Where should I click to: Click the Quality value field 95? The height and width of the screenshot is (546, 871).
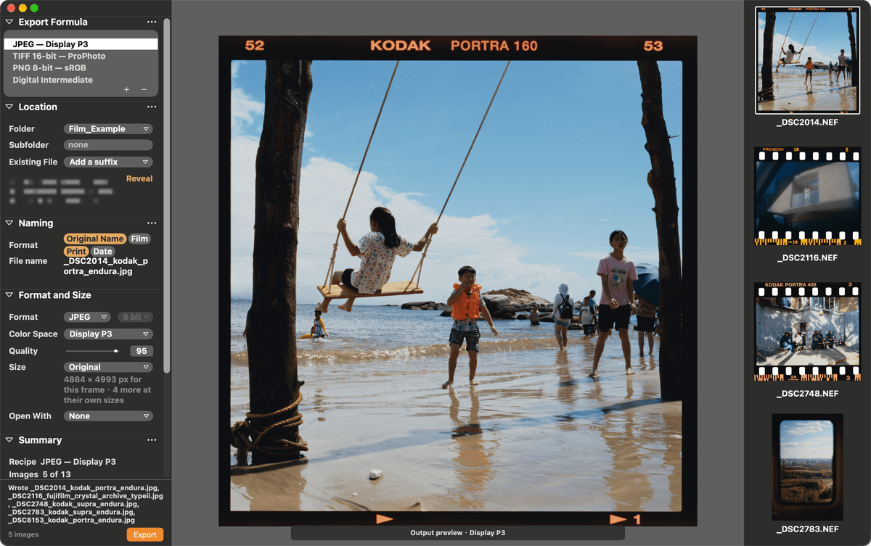[x=142, y=351]
